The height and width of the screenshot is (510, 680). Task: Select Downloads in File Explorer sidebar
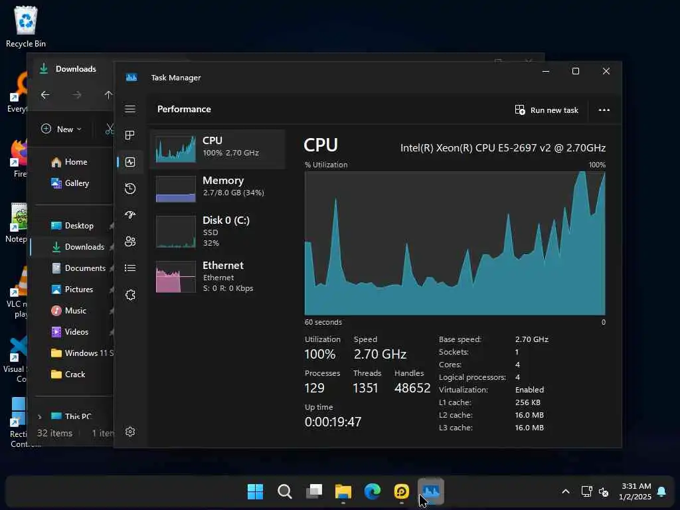click(x=72, y=247)
